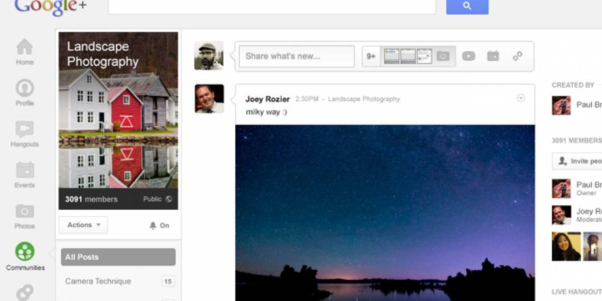This screenshot has width=602, height=301.
Task: Click the Google+ logo
Action: tap(50, 7)
